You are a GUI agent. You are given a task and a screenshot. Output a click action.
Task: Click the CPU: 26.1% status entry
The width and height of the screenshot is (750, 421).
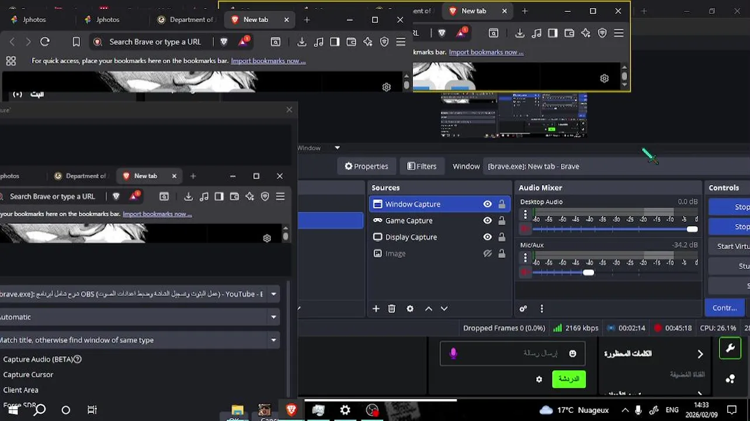tap(718, 328)
